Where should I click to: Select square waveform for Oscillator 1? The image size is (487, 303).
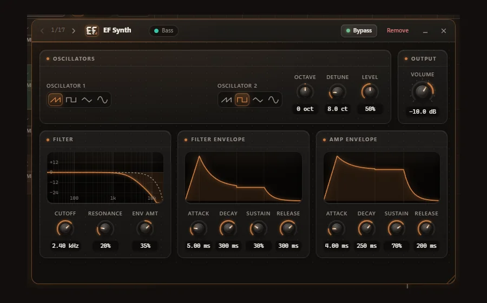pyautogui.click(x=71, y=100)
